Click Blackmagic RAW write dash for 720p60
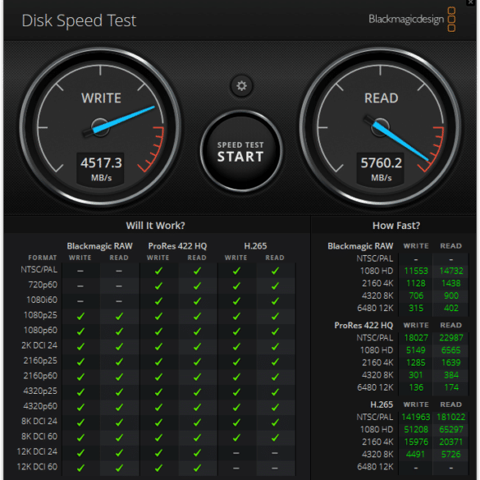 (x=80, y=286)
